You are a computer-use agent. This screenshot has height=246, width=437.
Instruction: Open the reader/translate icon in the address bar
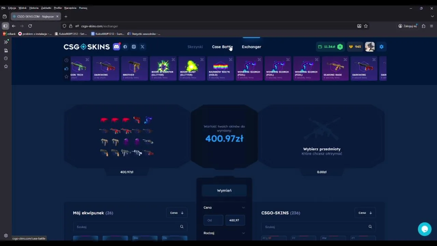pos(359,26)
